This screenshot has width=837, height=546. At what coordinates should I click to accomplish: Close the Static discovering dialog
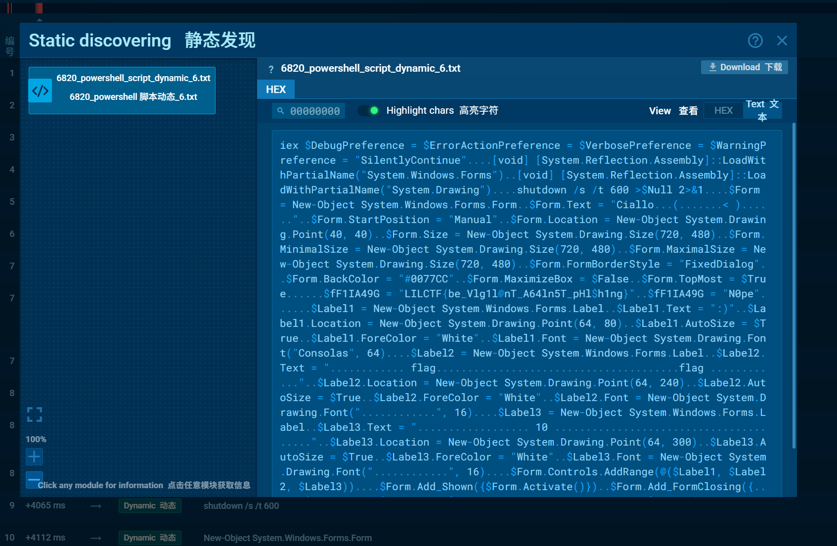point(782,41)
